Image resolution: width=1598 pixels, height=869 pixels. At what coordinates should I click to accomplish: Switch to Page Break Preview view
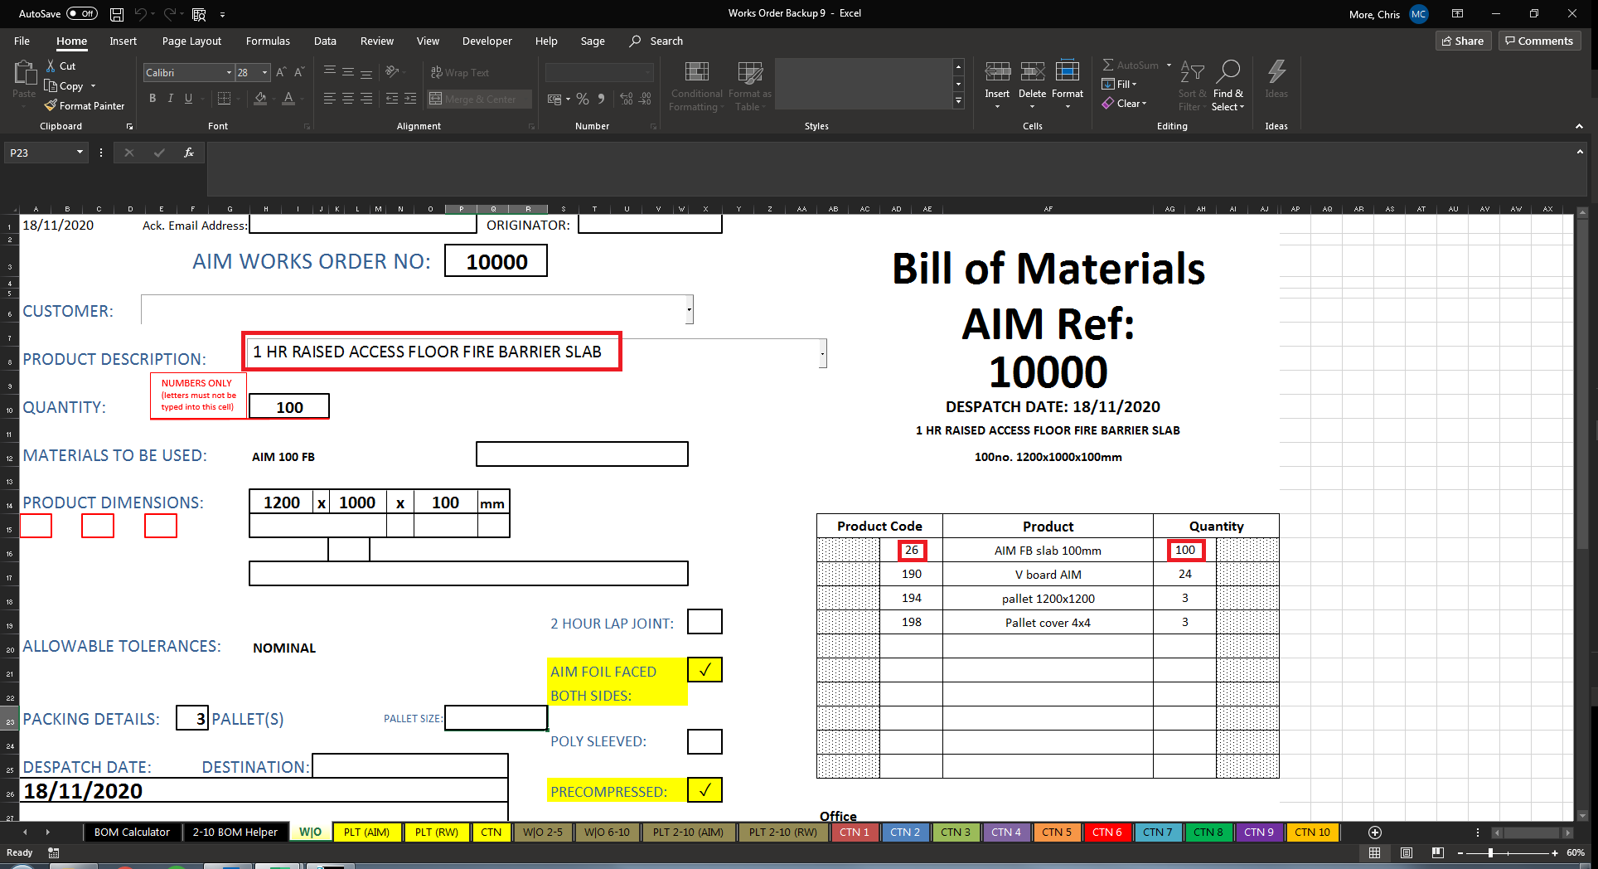click(x=1438, y=852)
